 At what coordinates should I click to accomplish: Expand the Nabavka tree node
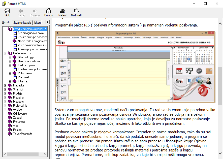tap(5, 85)
